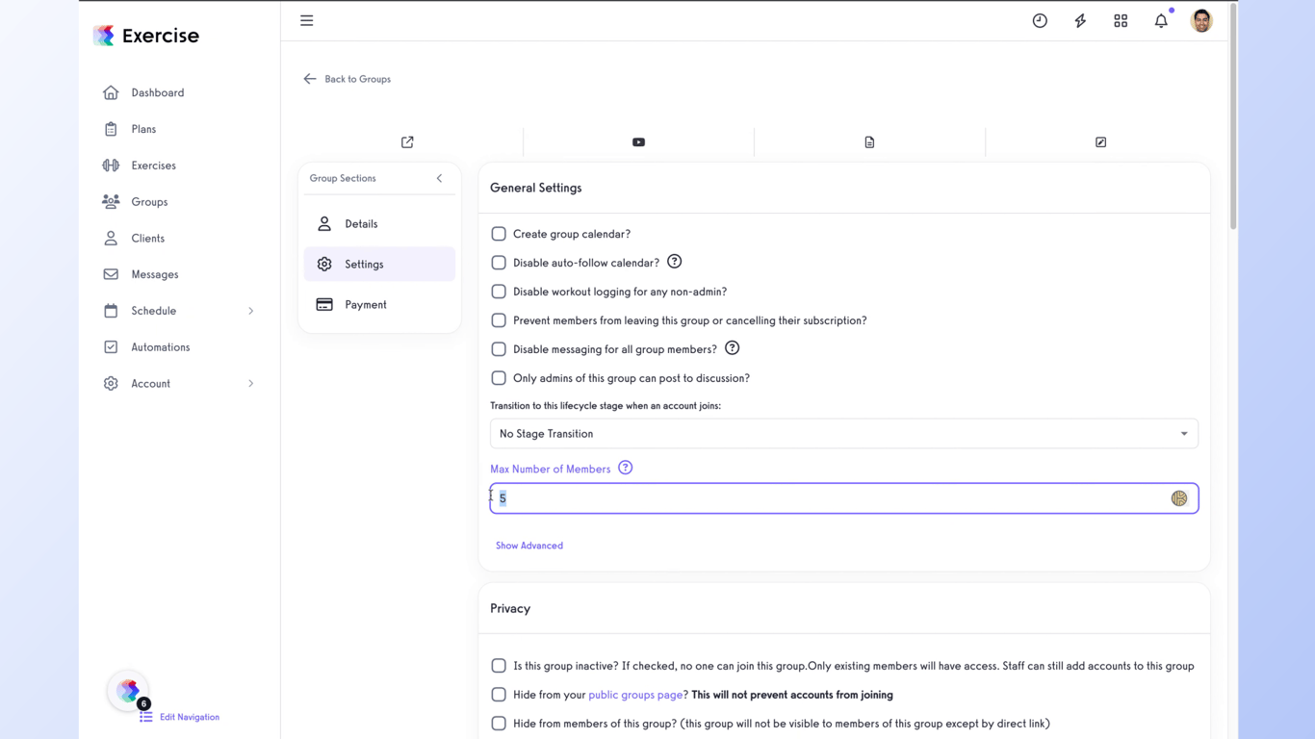This screenshot has width=1315, height=739.
Task: Click the notifications bell icon
Action: tap(1161, 21)
